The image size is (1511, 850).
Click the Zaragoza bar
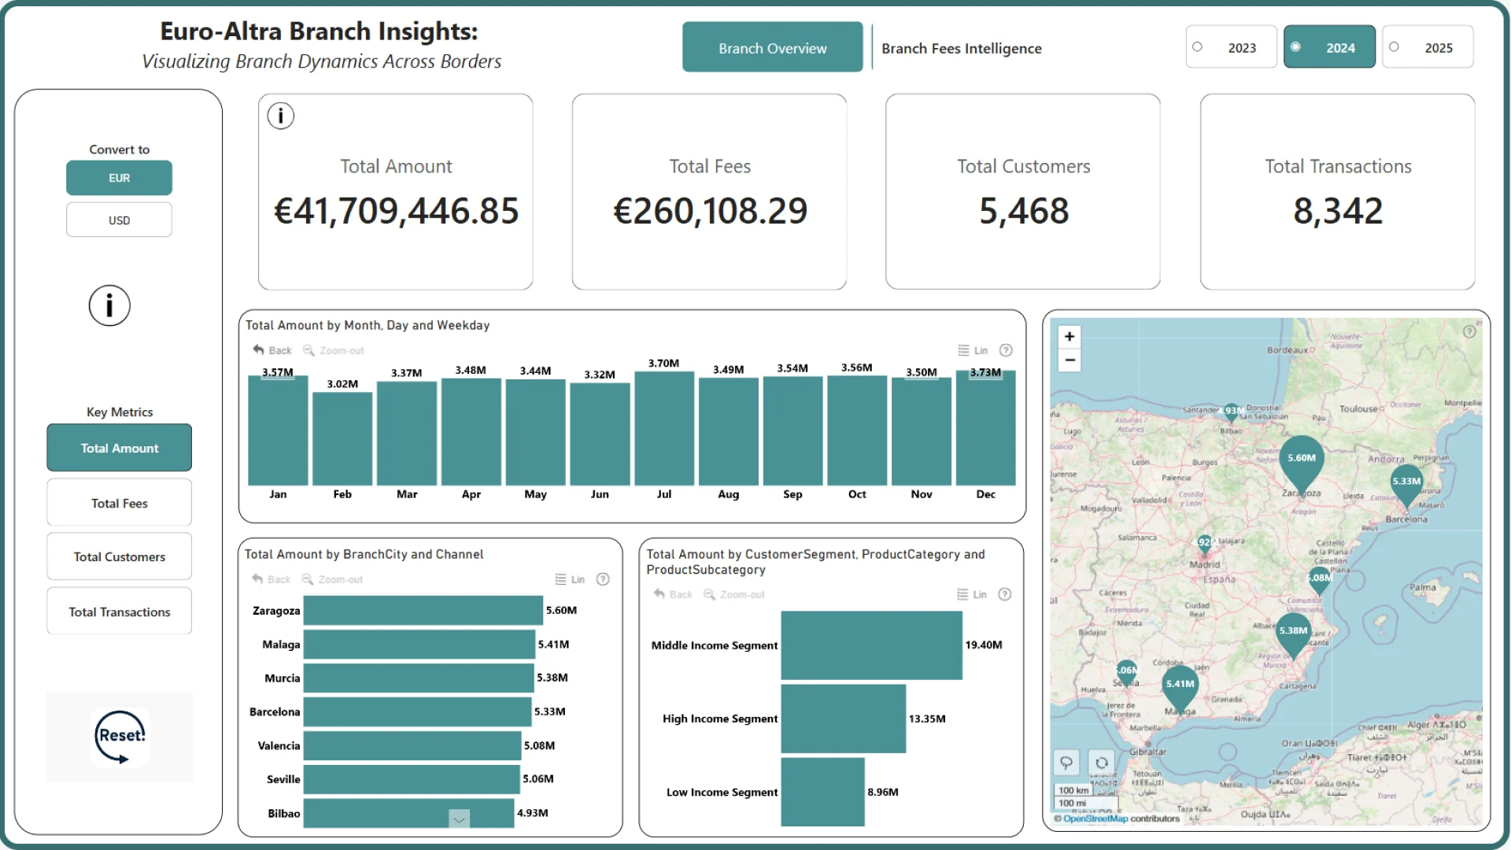point(423,610)
